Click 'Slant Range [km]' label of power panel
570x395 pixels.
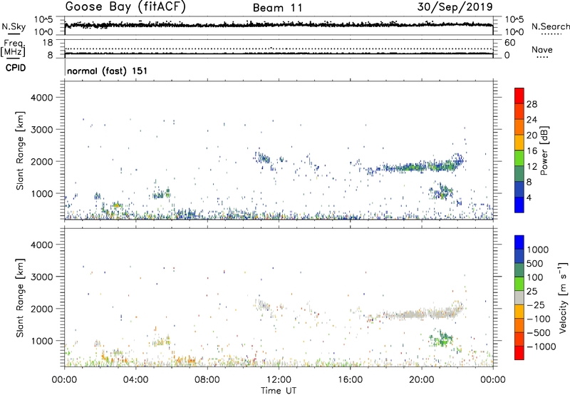(20, 150)
